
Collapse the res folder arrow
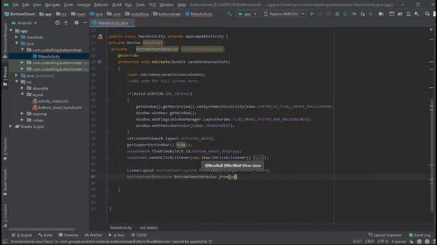coord(16,82)
